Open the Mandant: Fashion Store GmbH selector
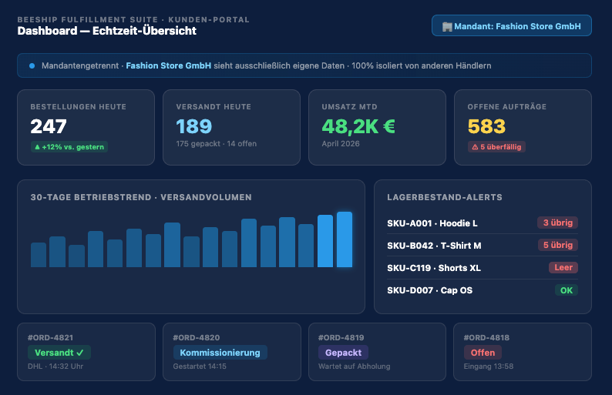The image size is (612, 395). coord(512,26)
